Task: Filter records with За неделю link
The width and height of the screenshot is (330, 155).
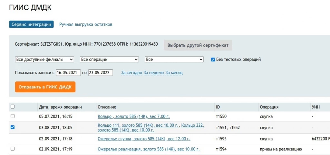Action: (154, 73)
